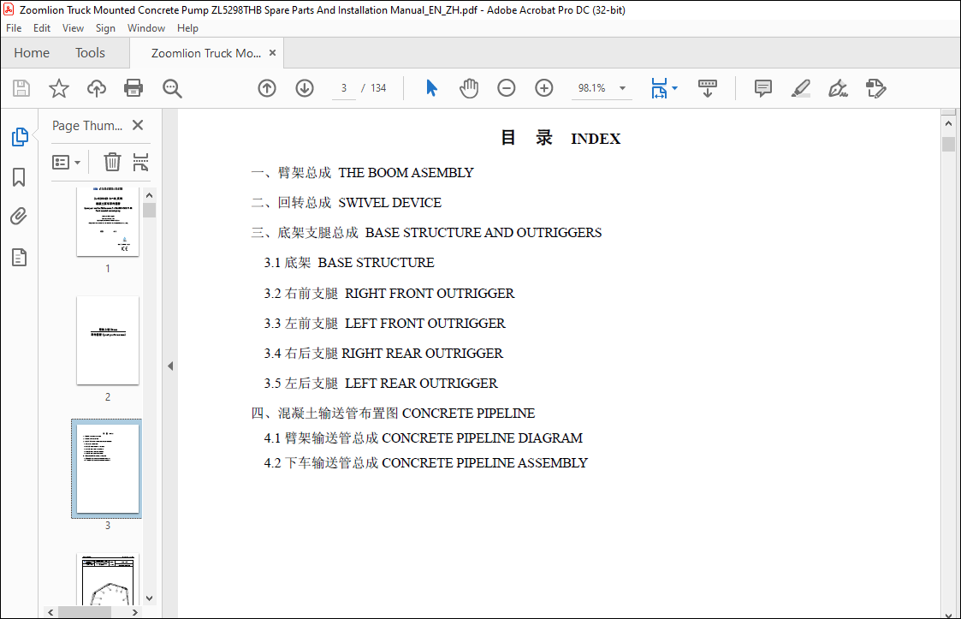Open the View menu
The width and height of the screenshot is (961, 619).
coord(73,28)
